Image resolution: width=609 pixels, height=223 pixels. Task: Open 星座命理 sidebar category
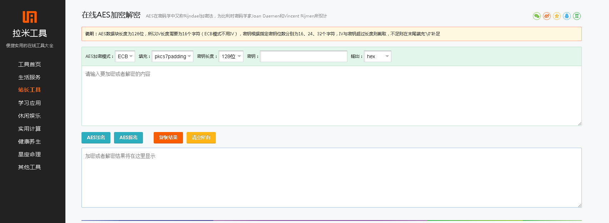tap(30, 154)
